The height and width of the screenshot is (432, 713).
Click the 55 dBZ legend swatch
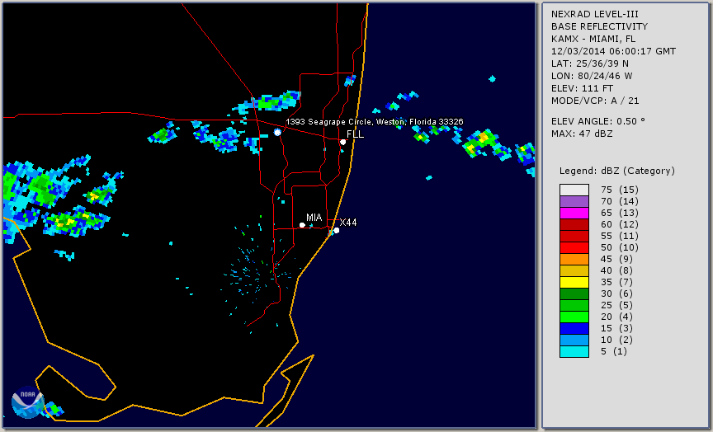574,236
